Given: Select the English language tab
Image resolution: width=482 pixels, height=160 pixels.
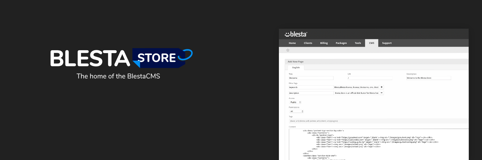Looking at the screenshot, I should tap(296, 68).
